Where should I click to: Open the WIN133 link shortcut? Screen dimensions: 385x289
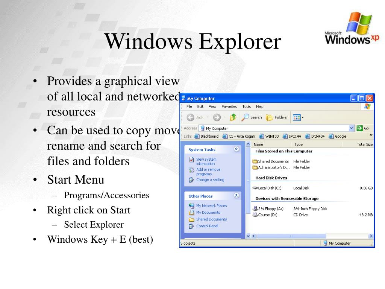pyautogui.click(x=269, y=136)
